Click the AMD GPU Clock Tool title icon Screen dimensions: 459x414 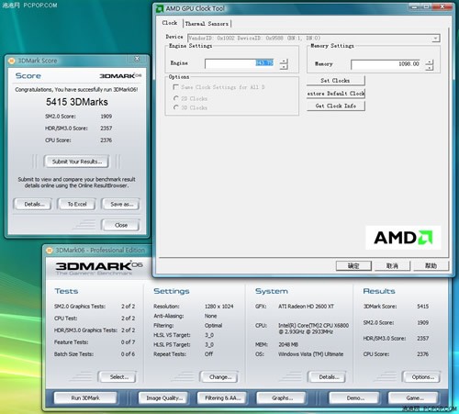[160, 8]
